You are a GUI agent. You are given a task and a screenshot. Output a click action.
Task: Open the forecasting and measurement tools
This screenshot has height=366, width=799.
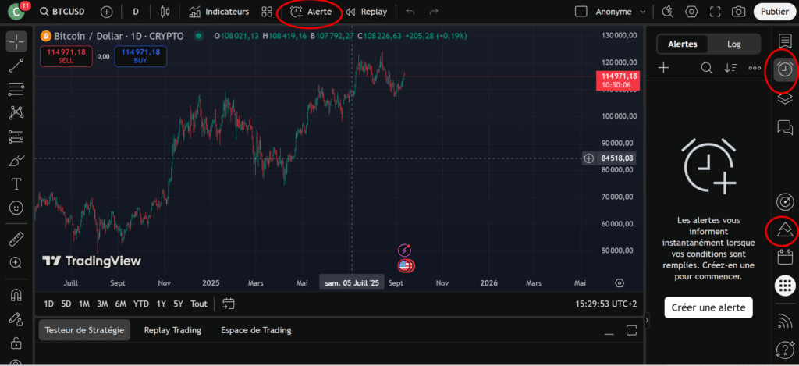click(16, 137)
